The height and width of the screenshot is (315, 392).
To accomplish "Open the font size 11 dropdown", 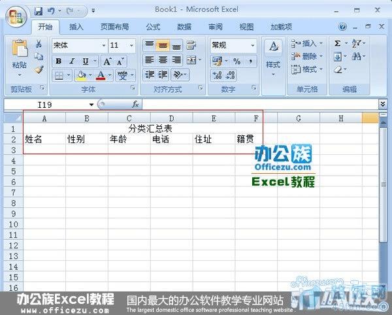I will point(131,46).
